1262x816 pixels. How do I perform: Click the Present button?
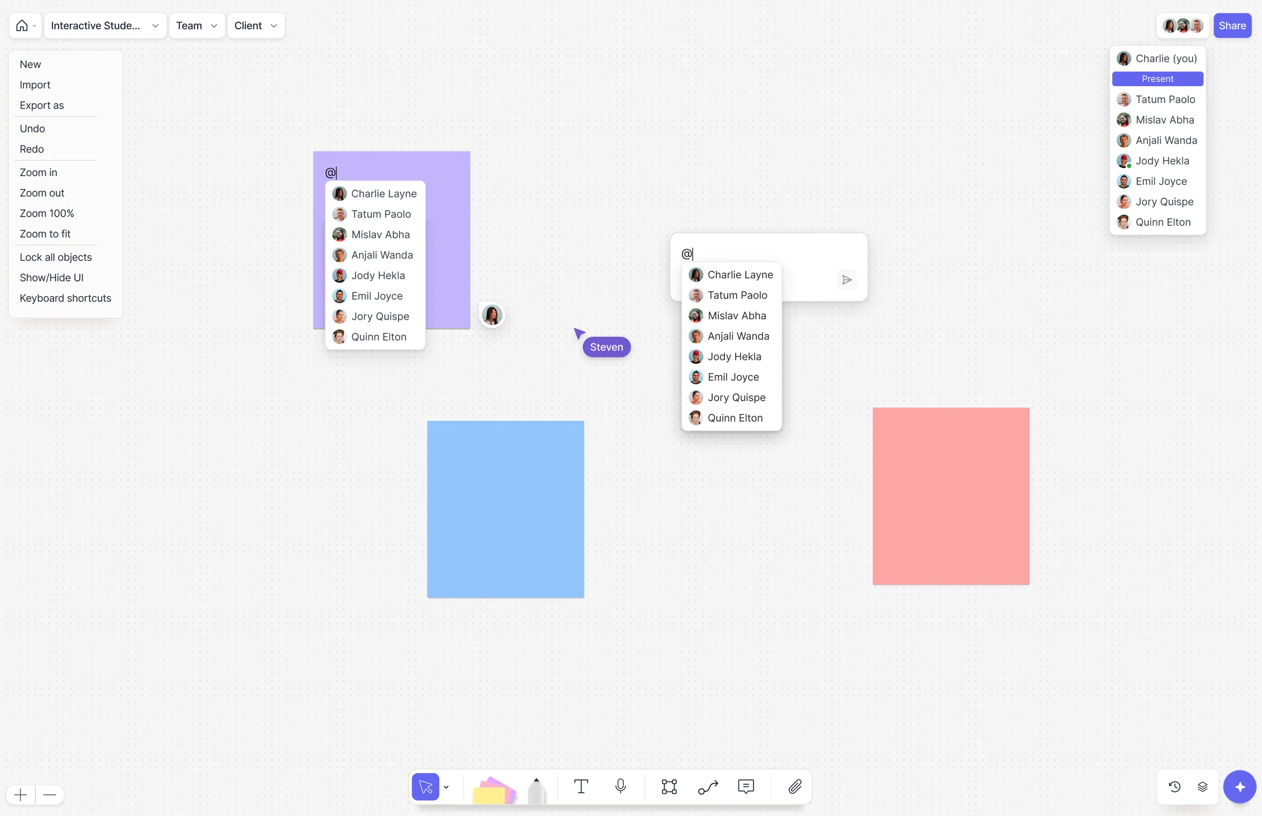click(x=1157, y=78)
